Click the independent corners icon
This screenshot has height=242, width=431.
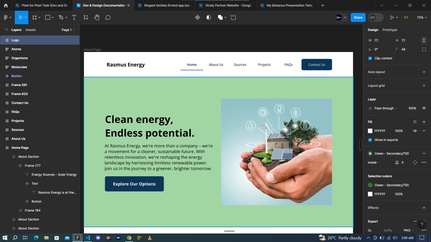[424, 49]
